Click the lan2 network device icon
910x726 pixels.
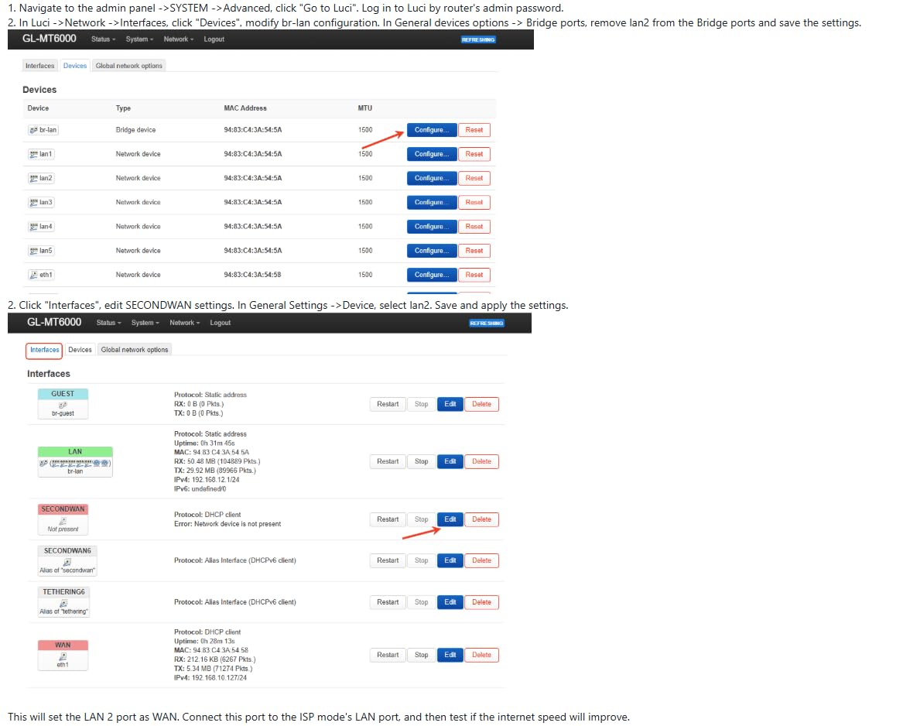pos(33,178)
